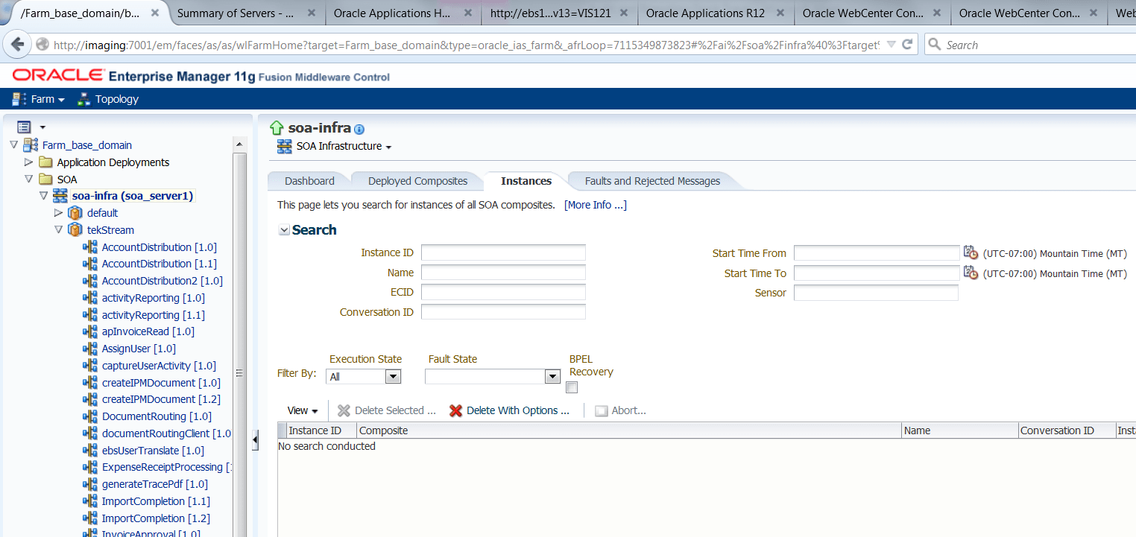Click the green up arrow beside soa-infra
This screenshot has height=537, width=1136.
[277, 128]
